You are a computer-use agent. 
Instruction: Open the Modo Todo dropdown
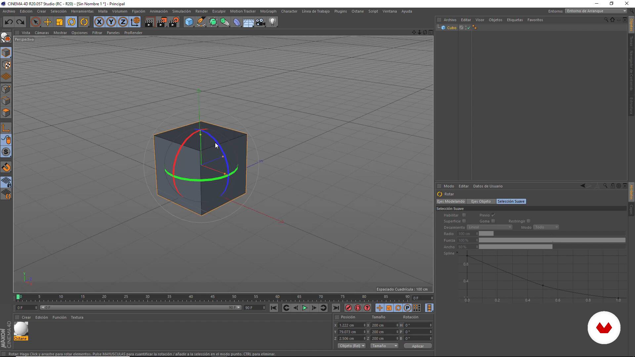point(546,227)
